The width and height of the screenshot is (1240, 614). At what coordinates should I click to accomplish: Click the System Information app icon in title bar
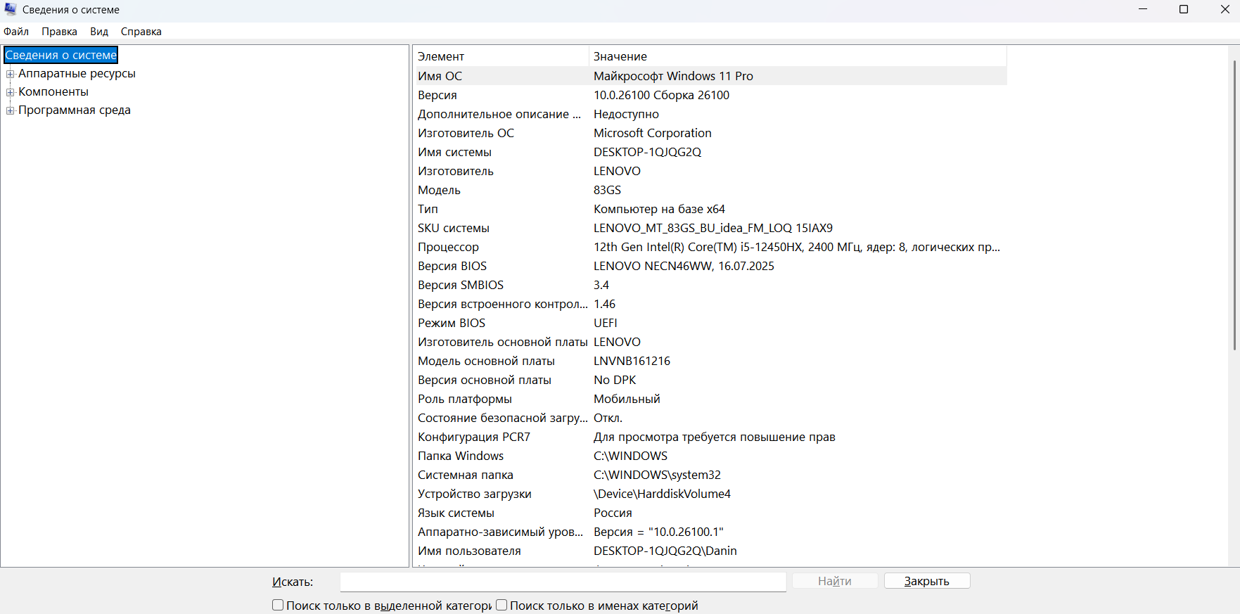click(11, 9)
